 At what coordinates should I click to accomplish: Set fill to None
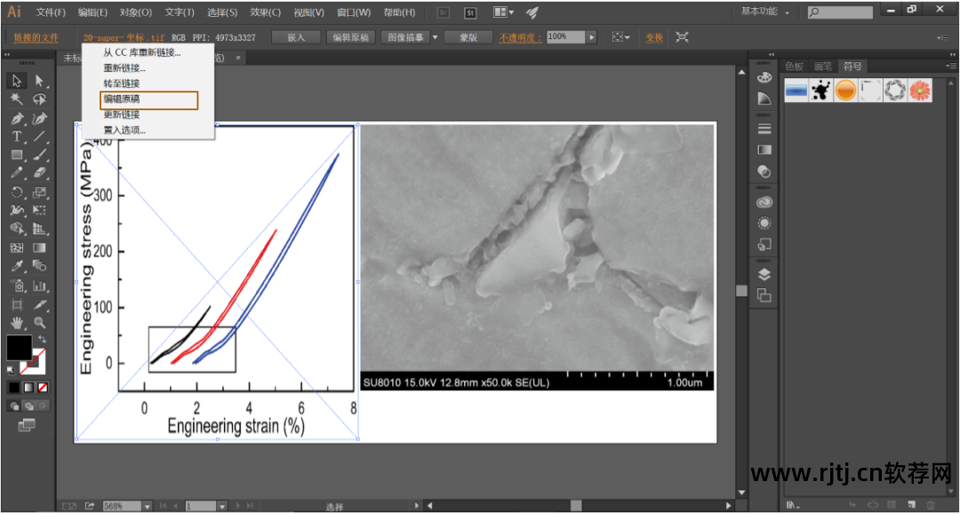coord(42,388)
